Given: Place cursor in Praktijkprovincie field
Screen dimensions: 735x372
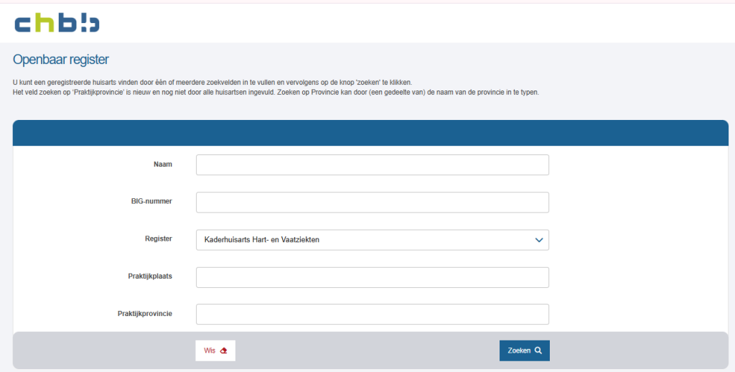Looking at the screenshot, I should [372, 315].
